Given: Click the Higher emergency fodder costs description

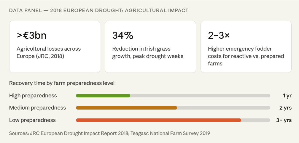Looking at the screenshot, I should [x=246, y=56].
